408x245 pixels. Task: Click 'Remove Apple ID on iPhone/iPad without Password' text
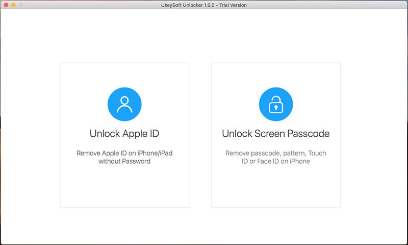pos(124,157)
